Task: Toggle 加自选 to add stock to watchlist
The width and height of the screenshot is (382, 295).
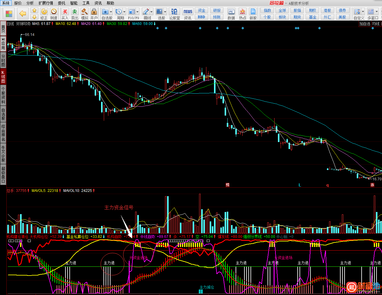Action: click(x=365, y=24)
